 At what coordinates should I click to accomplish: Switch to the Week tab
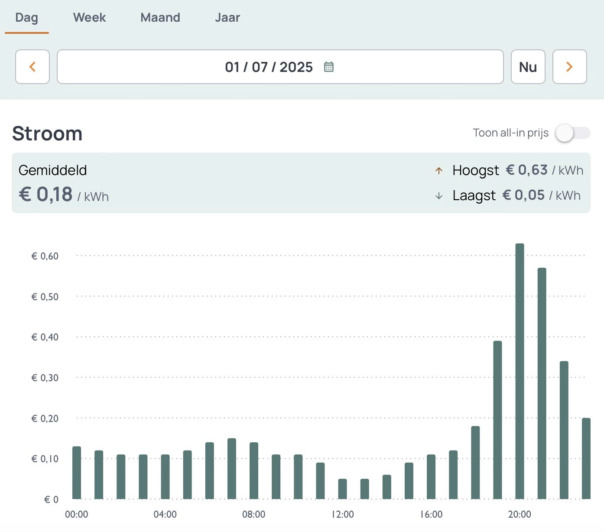pos(89,17)
